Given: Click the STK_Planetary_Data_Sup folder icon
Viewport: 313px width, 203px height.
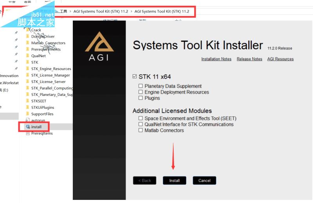Looking at the screenshot, I should coord(28,94).
